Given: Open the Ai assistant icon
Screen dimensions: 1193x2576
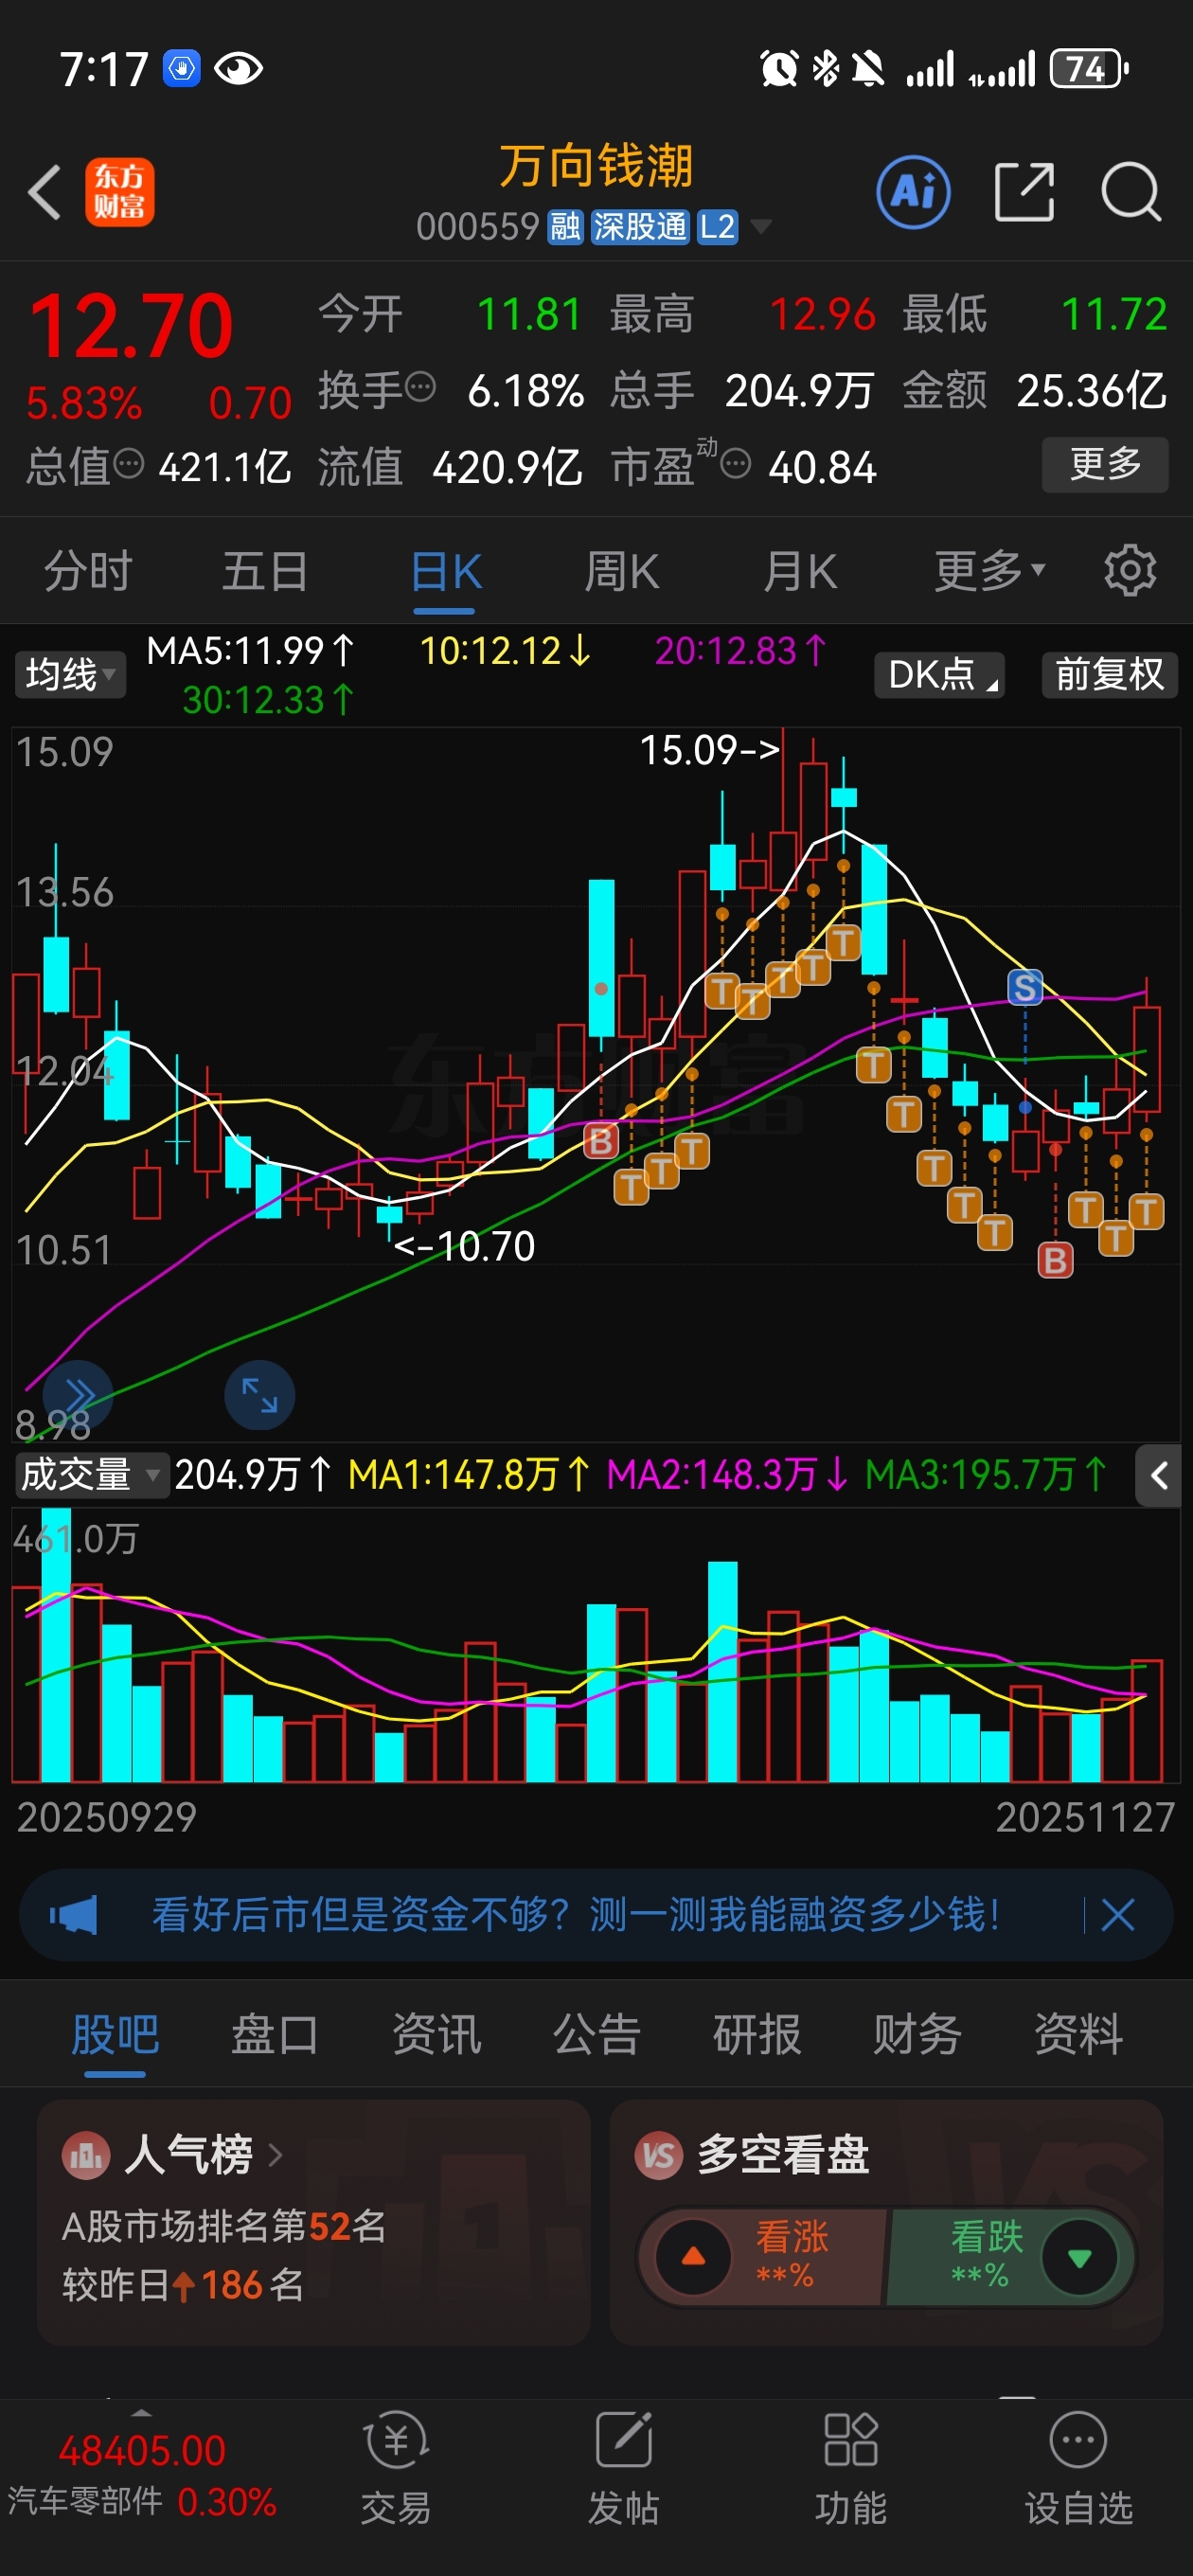Looking at the screenshot, I should click(x=913, y=192).
